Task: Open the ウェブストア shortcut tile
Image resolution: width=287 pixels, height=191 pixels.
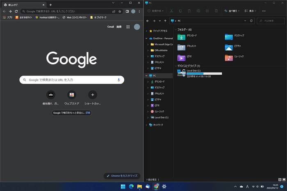Action: tap(72, 98)
